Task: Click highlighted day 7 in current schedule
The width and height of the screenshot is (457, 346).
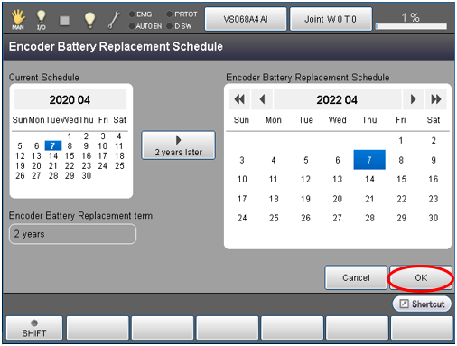Action: (x=53, y=145)
